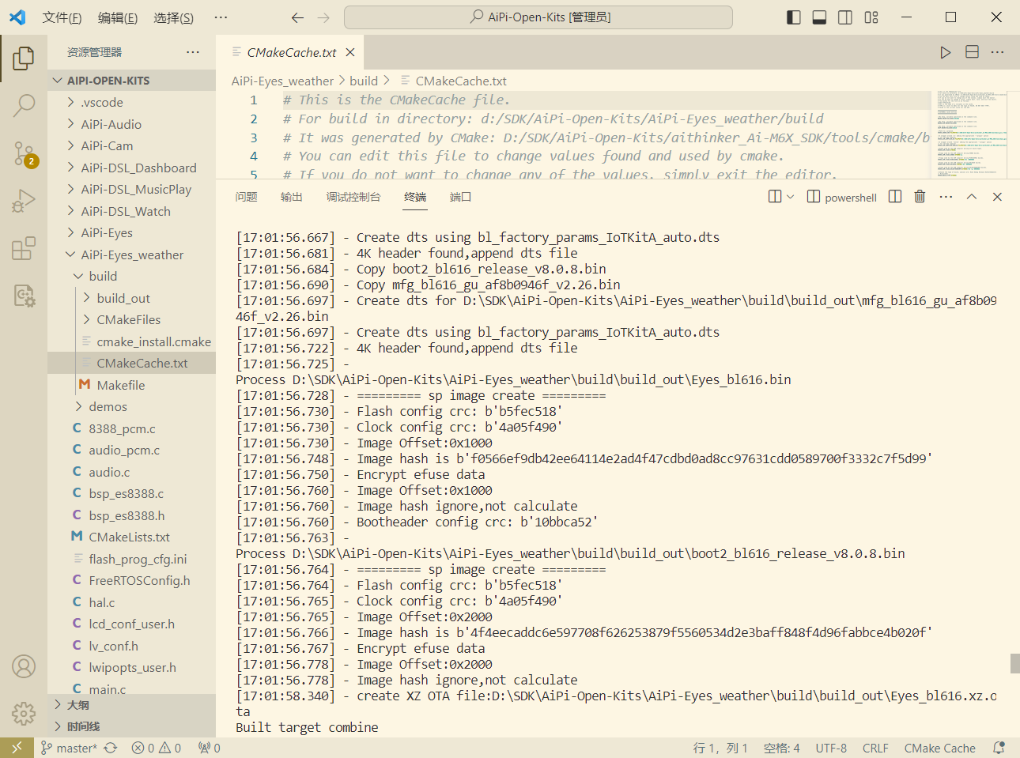Maximize panel size with up chevron
Viewport: 1020px width, 758px height.
pyautogui.click(x=972, y=197)
